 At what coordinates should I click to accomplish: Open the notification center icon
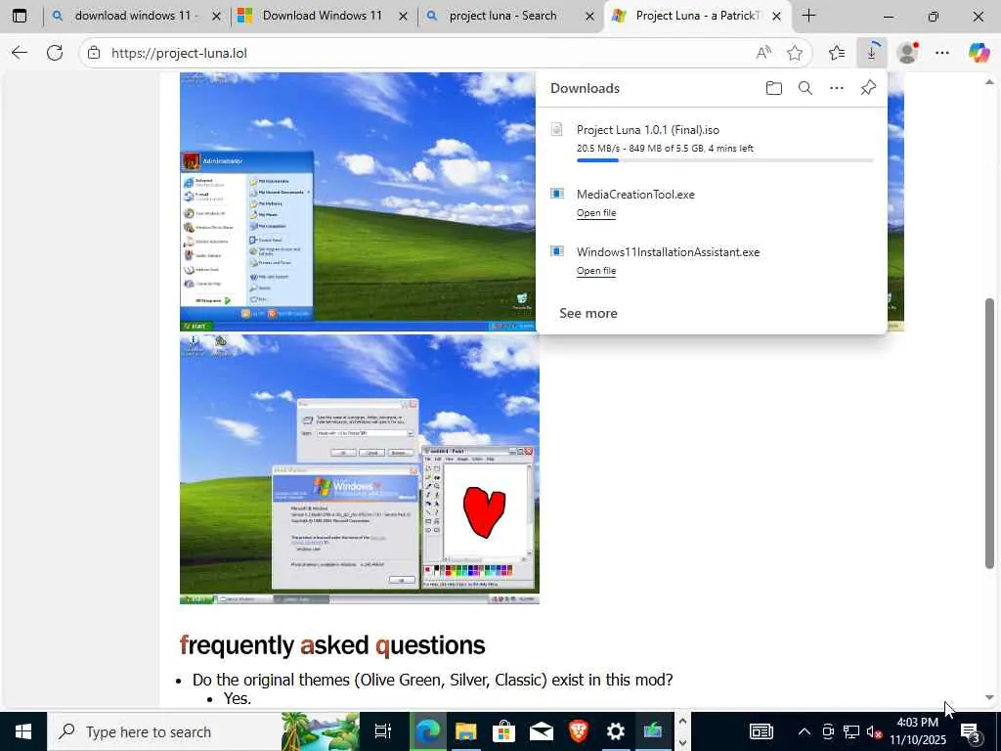pyautogui.click(x=971, y=731)
